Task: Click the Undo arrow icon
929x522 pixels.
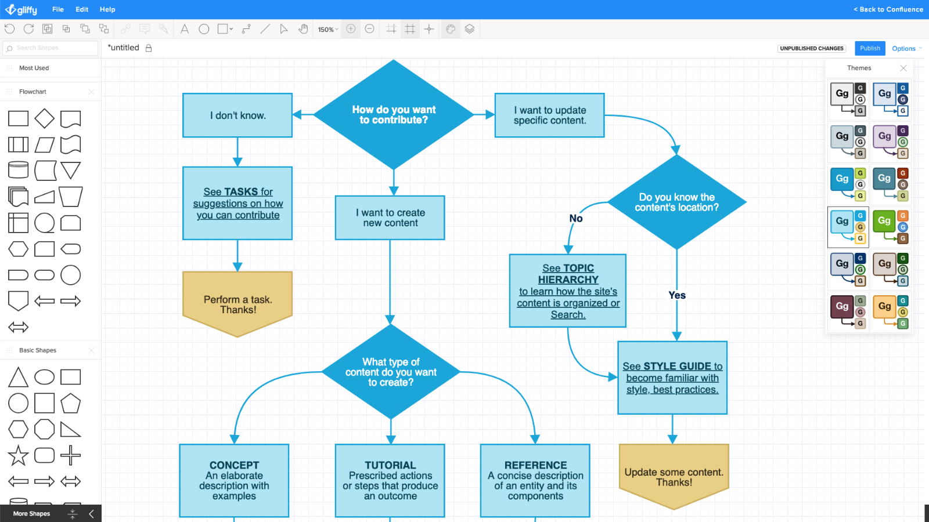Action: pyautogui.click(x=9, y=29)
